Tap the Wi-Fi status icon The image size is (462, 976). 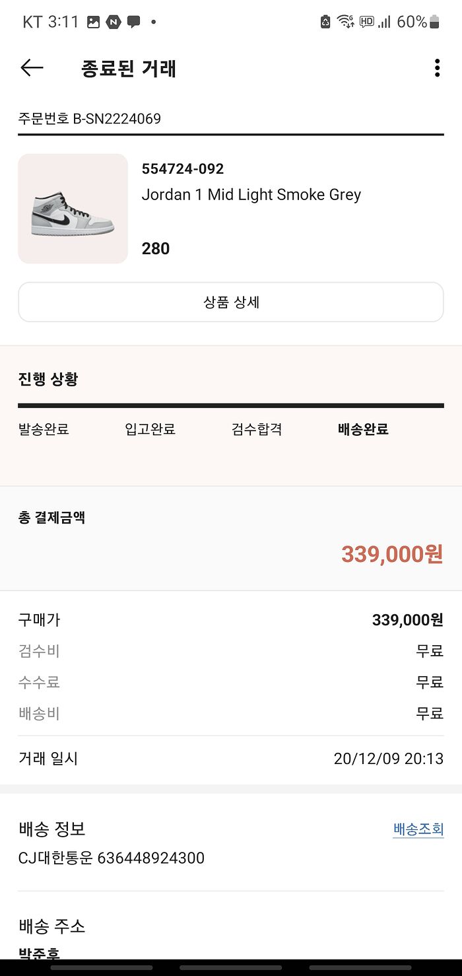pos(345,22)
